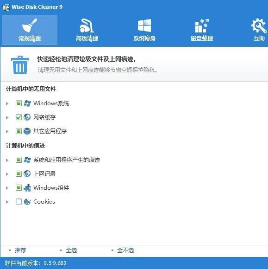Expand the 网络缓存 tree node

click(x=7, y=117)
